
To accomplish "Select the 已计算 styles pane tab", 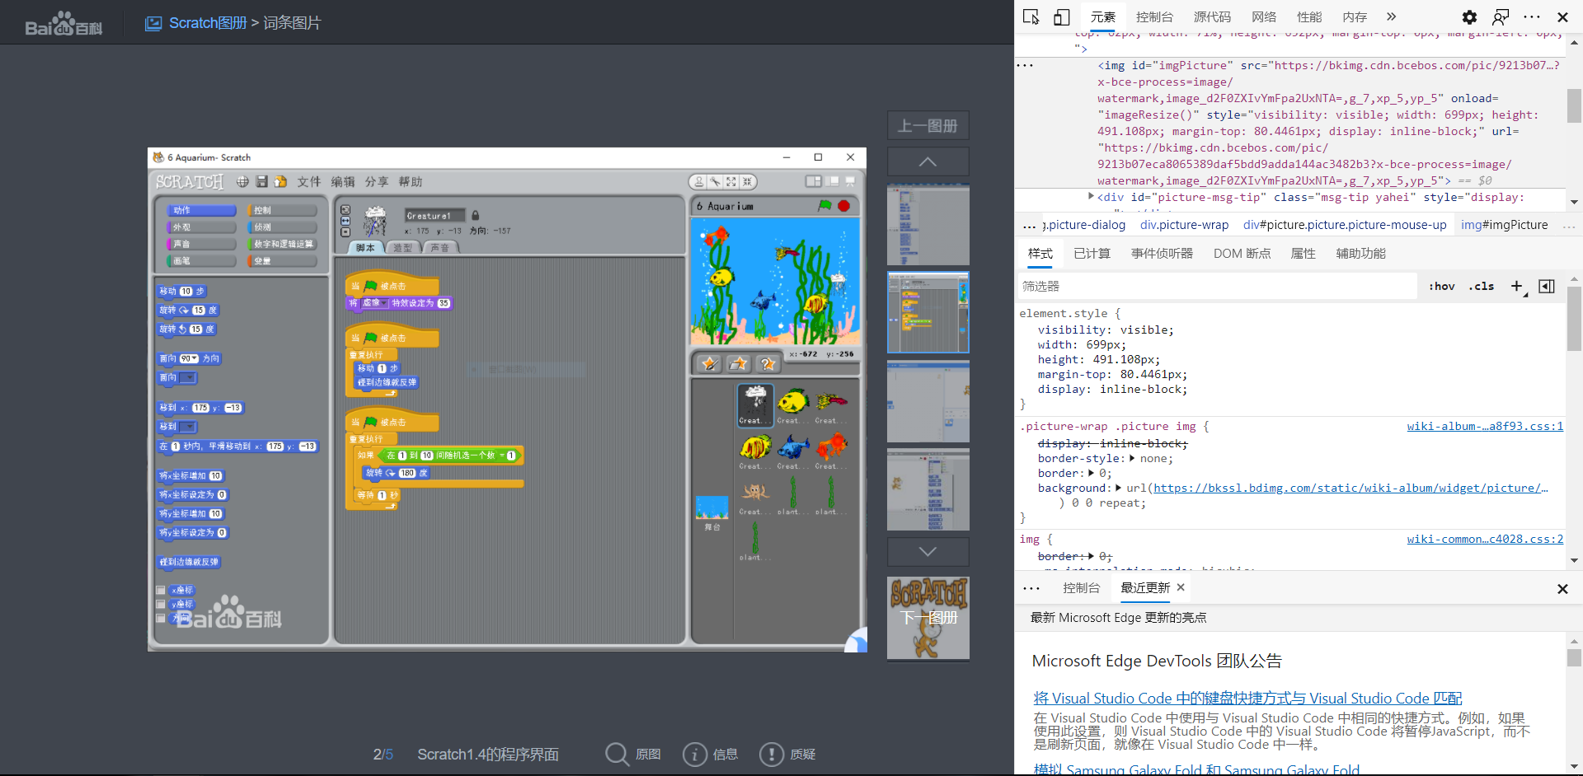I will [1092, 254].
